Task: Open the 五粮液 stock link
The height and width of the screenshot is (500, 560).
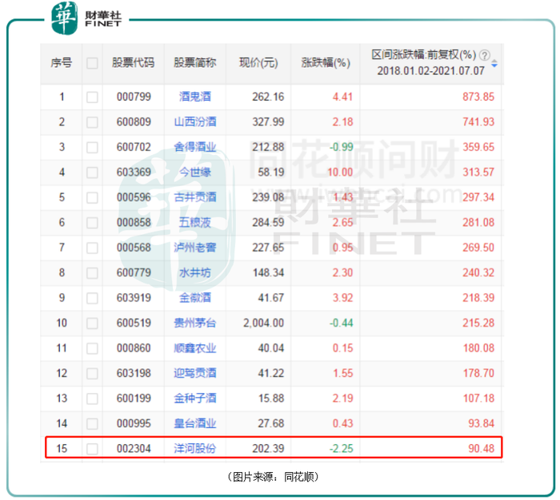Action: pos(195,223)
